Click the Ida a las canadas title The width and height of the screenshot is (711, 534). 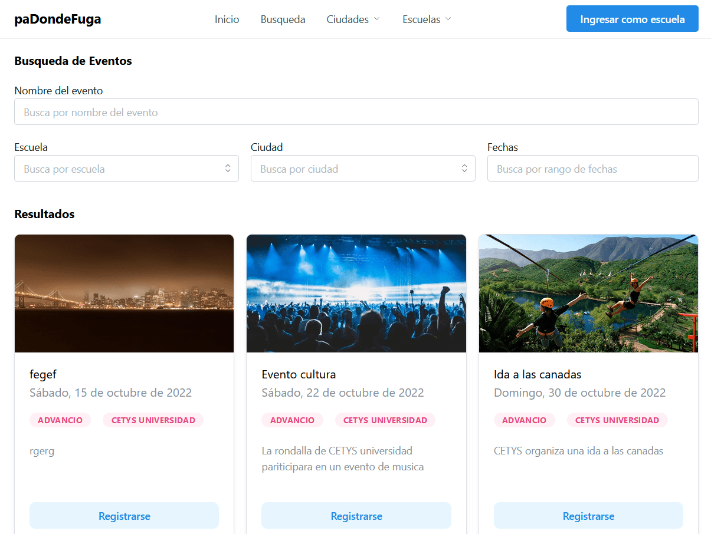pos(538,374)
